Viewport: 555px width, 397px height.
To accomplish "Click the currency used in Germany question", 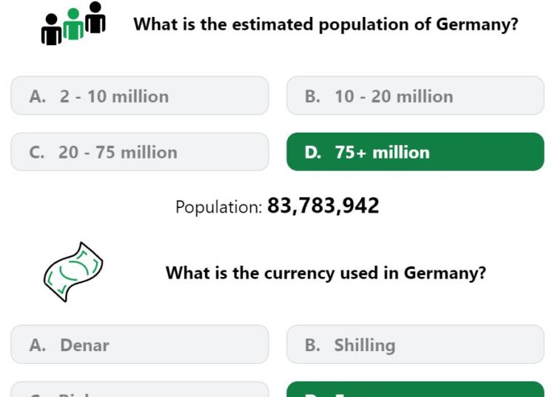I will coord(326,273).
